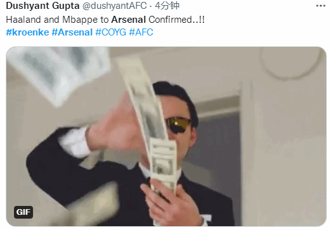Screen dimensions: 330x230
Task: Click the word Confirmed..!! in the tweet
Action: tap(176, 20)
